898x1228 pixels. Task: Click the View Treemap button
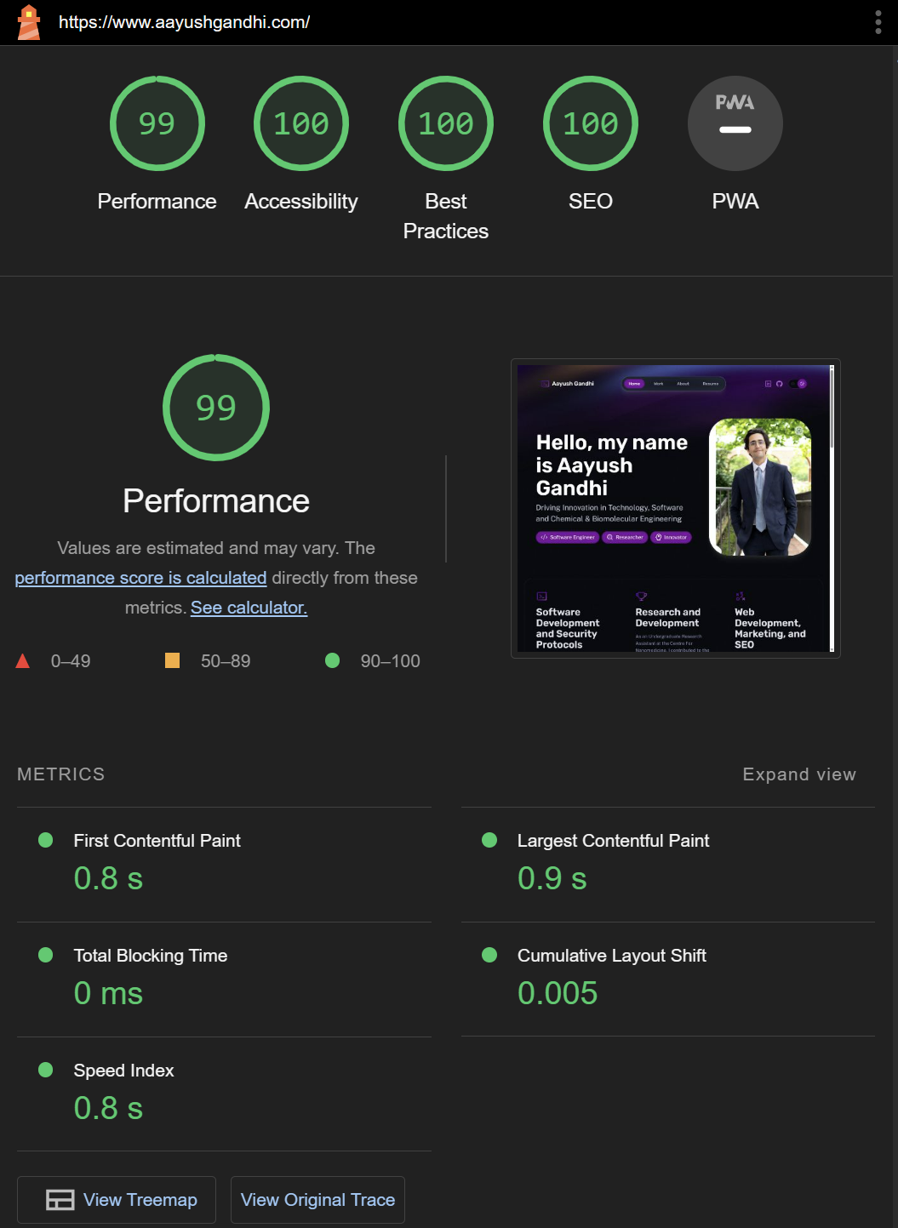116,1199
